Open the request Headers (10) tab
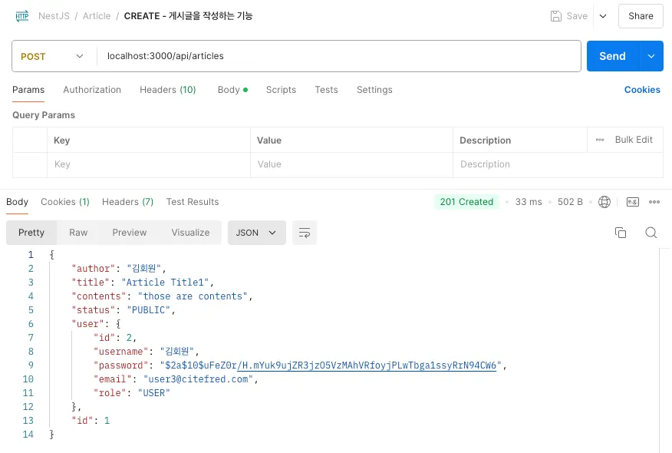Viewport: 672px width, 453px height. (x=167, y=90)
